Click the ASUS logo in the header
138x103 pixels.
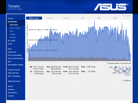pyautogui.click(x=111, y=7)
